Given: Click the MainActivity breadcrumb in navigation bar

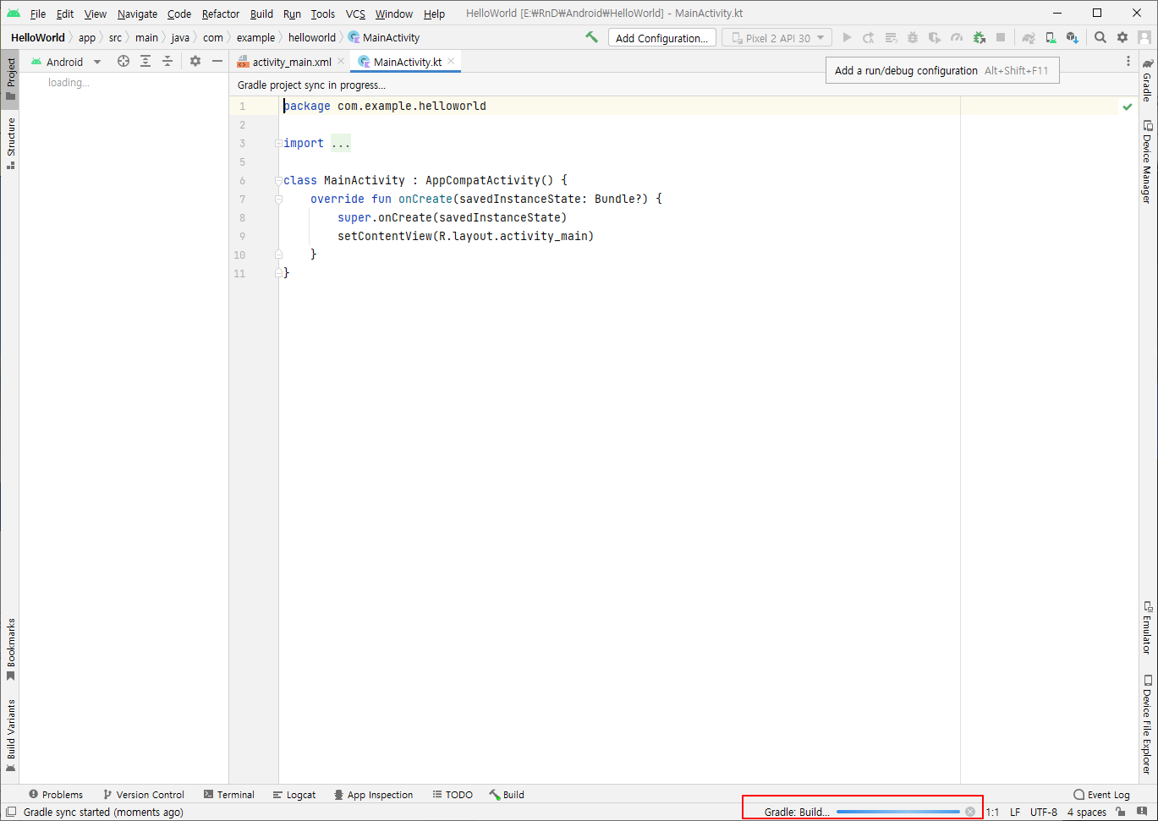Looking at the screenshot, I should (384, 37).
